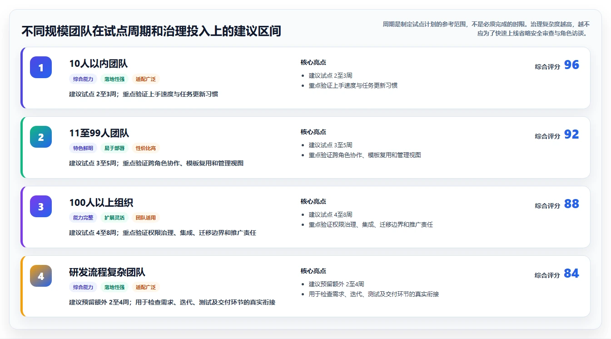Click bold summary line 建议试点 3至5周；重点验证跨角色协作
611x339 pixels.
click(156, 163)
